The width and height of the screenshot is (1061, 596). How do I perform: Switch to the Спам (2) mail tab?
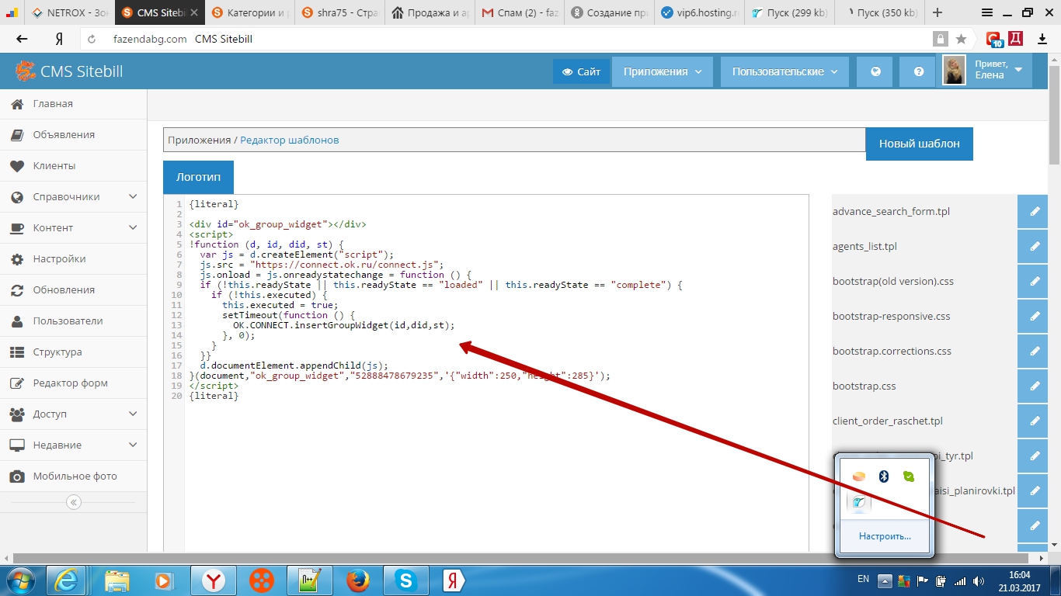[520, 13]
